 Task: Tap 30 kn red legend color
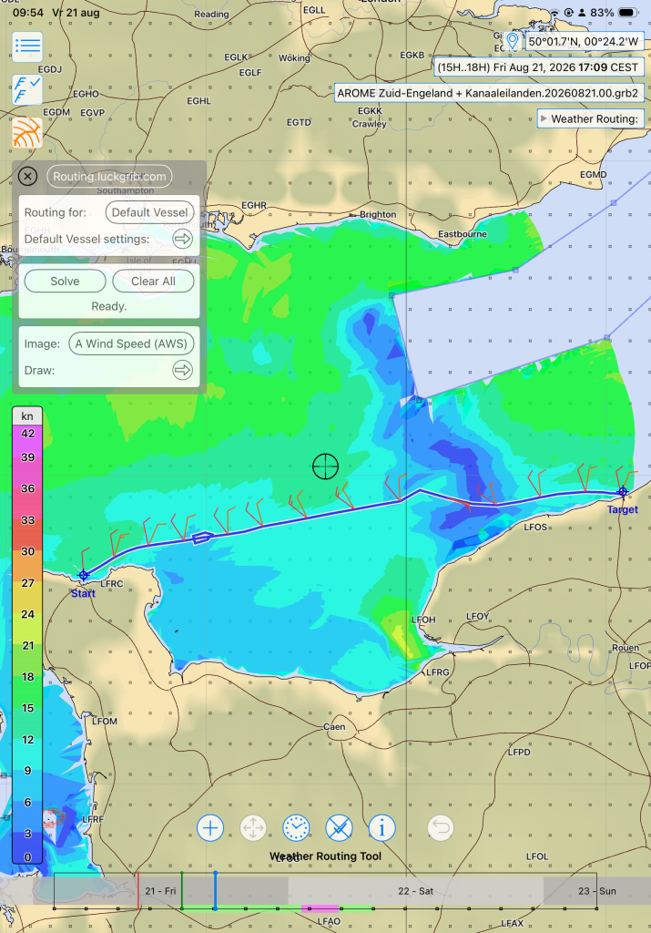pyautogui.click(x=27, y=551)
